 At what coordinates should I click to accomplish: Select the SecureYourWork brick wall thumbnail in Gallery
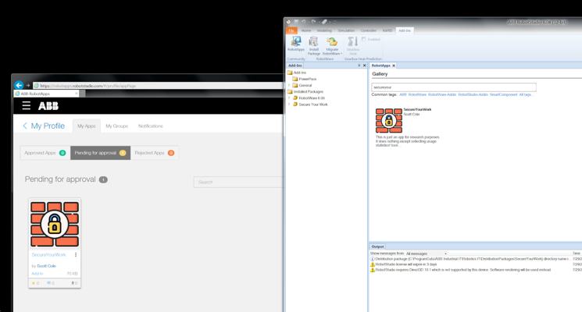388,120
